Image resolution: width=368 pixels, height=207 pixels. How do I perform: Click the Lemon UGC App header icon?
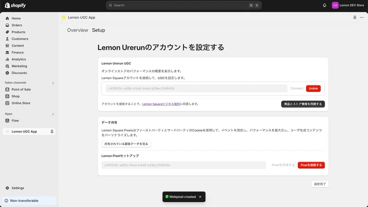(x=63, y=17)
